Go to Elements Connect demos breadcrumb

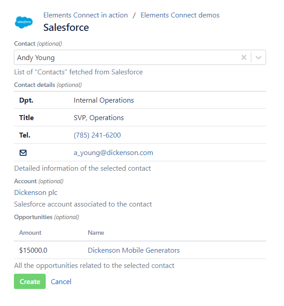click(x=180, y=15)
